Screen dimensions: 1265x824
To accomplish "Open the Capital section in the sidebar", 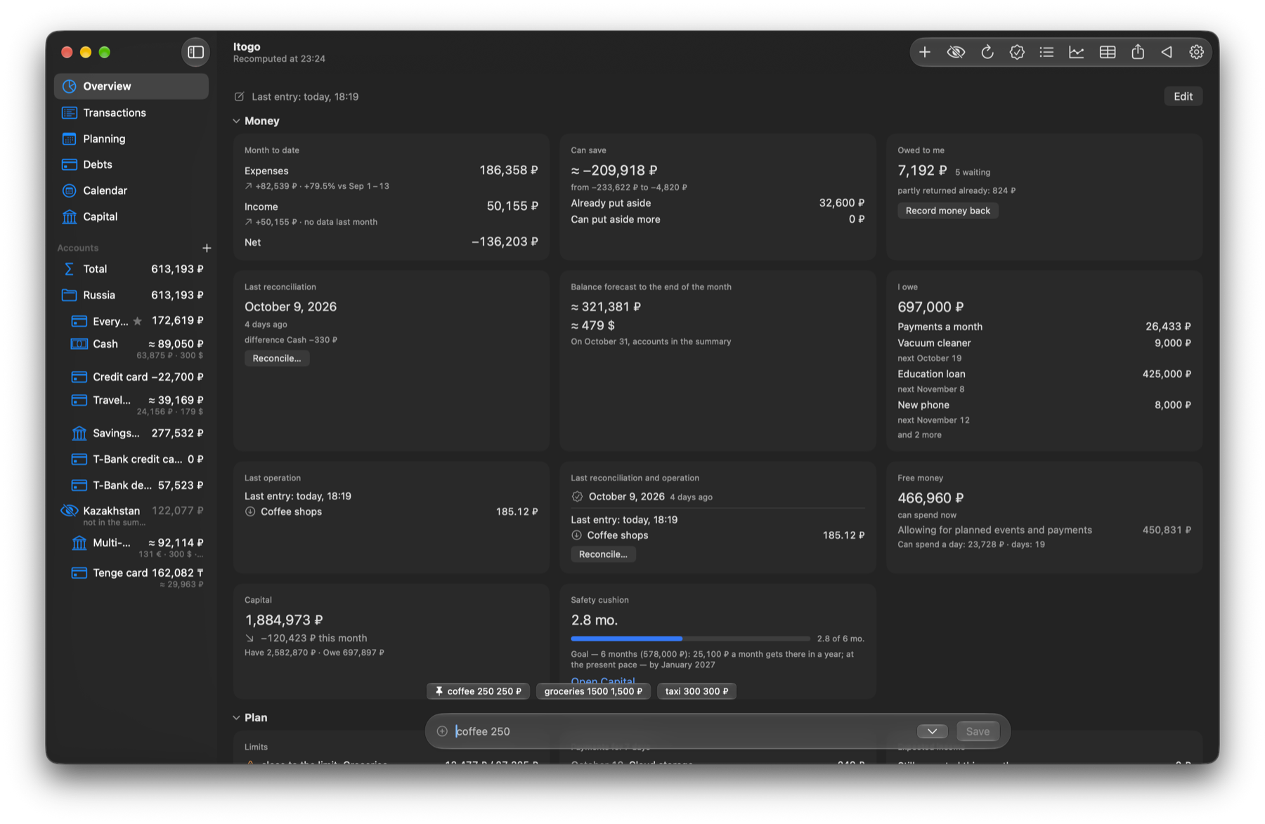I will point(131,216).
